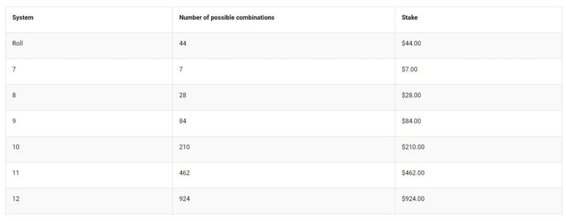Click the 210 combinations cell
Viewport: 566px width, 221px height.
[x=185, y=147]
